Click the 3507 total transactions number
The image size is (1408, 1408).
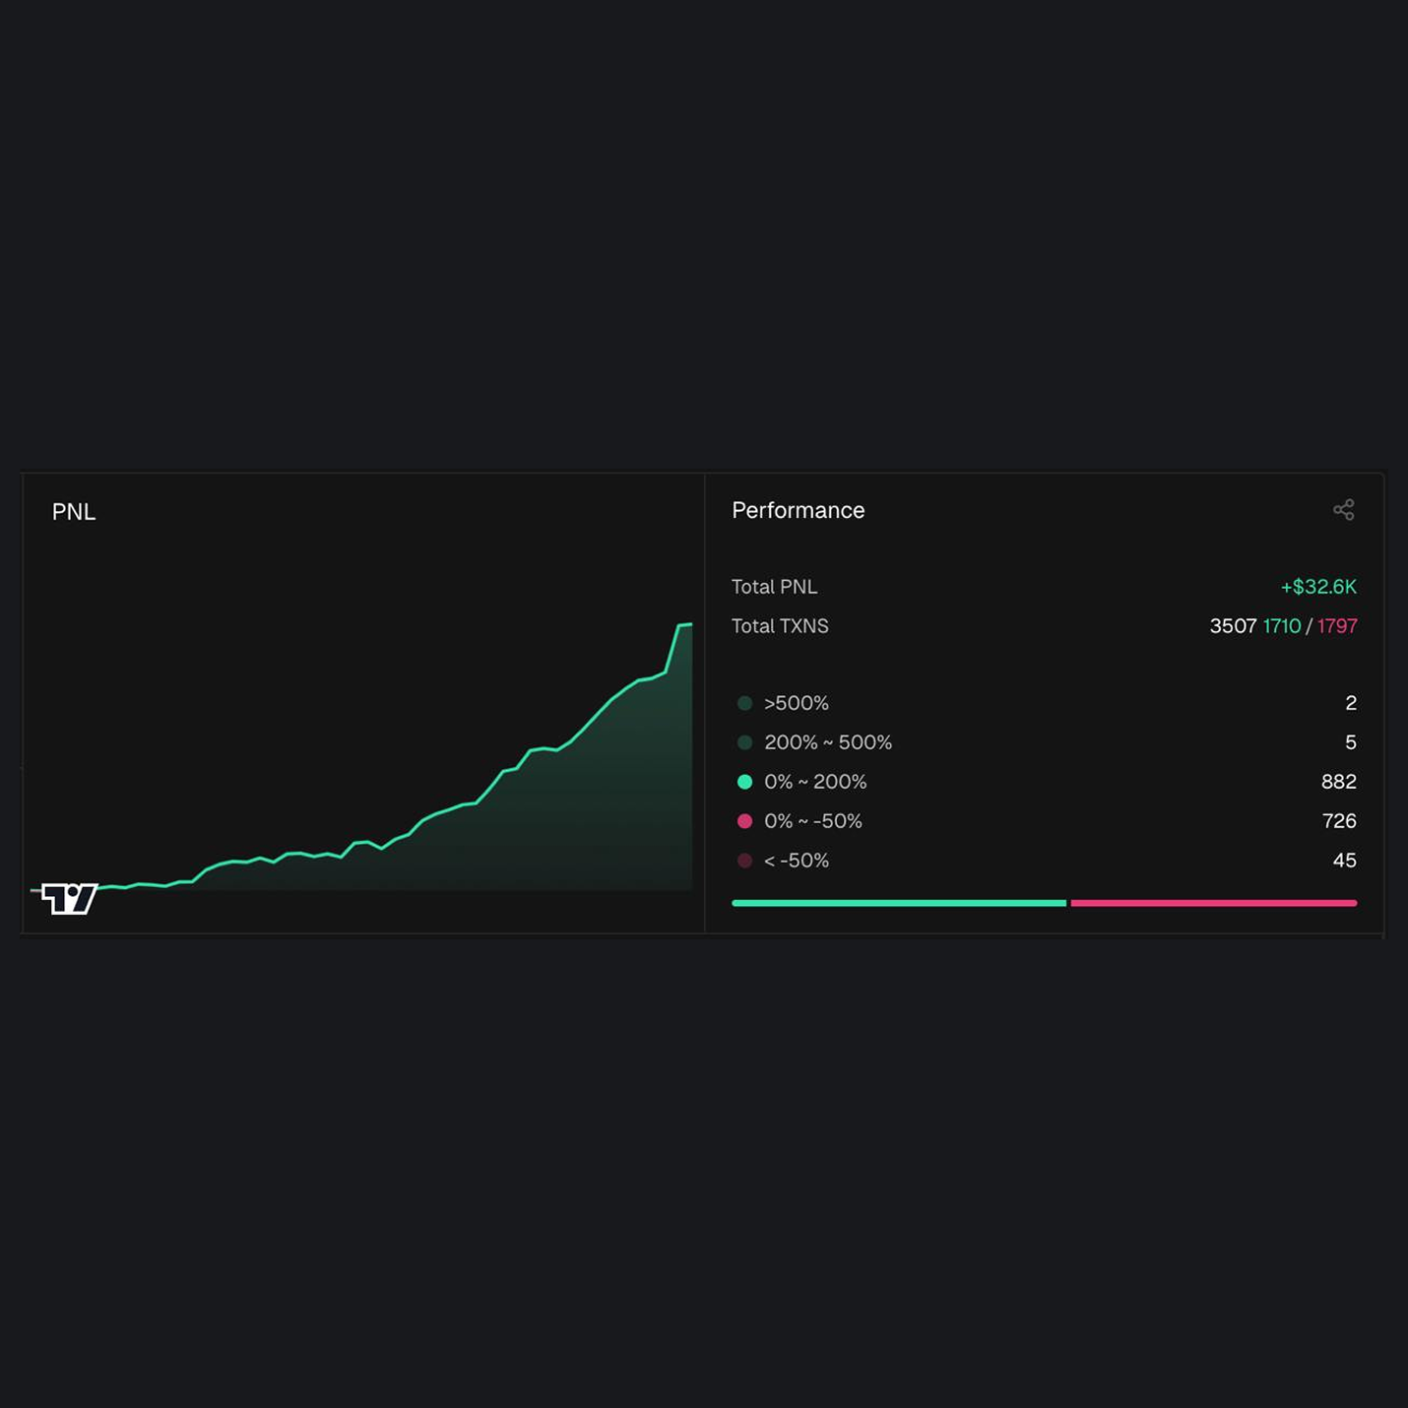click(1233, 626)
